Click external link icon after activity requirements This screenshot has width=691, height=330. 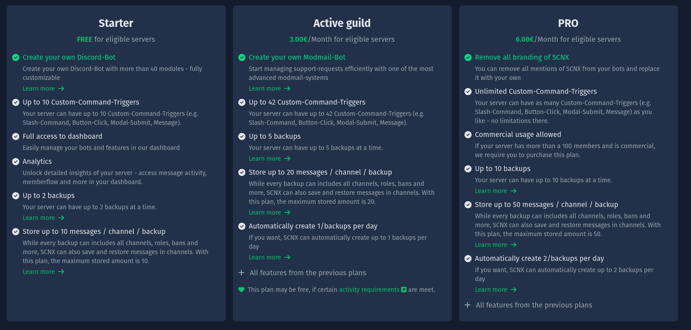point(403,290)
